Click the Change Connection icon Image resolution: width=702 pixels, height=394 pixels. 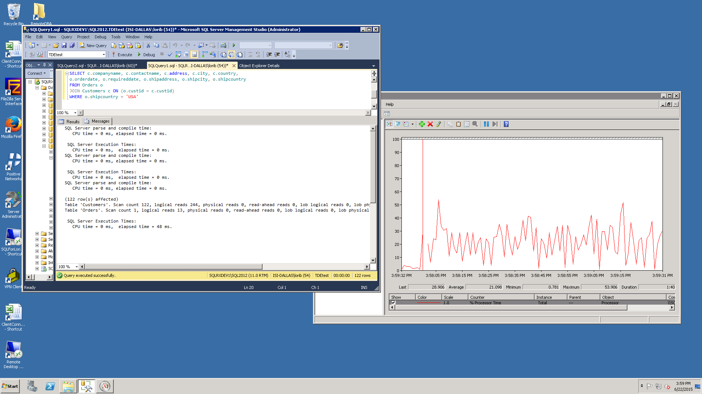[x=40, y=55]
